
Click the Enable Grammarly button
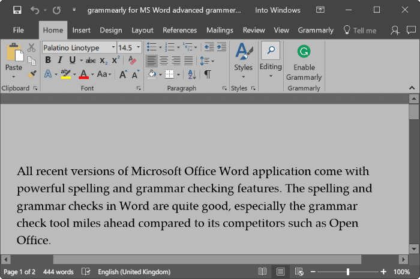[x=304, y=62]
